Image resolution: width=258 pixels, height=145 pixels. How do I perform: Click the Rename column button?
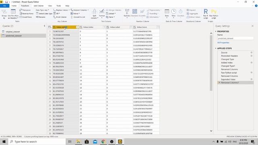[x=40, y=17]
